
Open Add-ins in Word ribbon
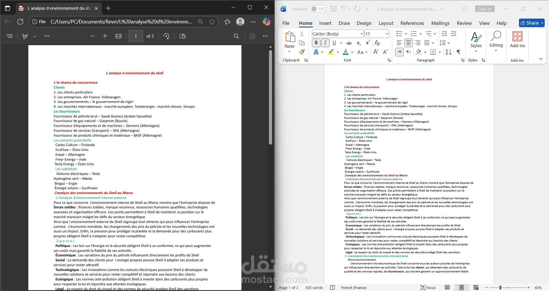[x=517, y=40]
